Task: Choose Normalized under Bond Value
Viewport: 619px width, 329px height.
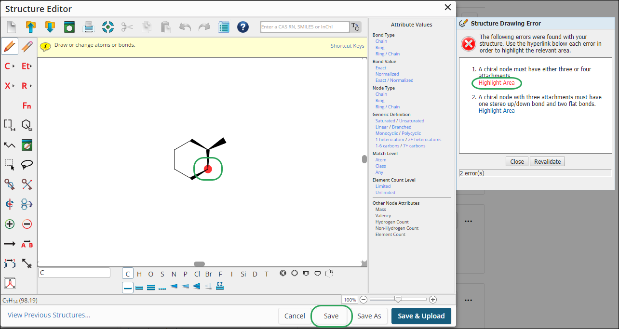Action: point(387,74)
